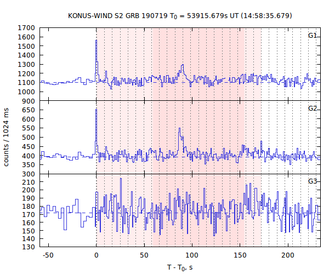Click the -50 x-axis tick label
329x274 pixels.
click(48, 255)
